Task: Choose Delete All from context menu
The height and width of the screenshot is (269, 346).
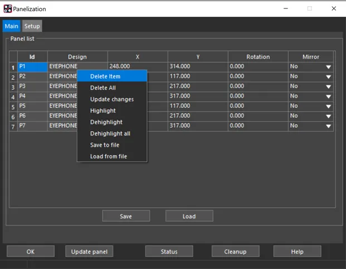Action: point(112,88)
